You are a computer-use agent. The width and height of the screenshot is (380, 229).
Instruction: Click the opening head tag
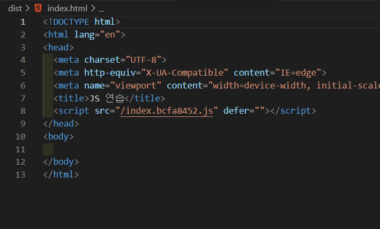point(58,48)
